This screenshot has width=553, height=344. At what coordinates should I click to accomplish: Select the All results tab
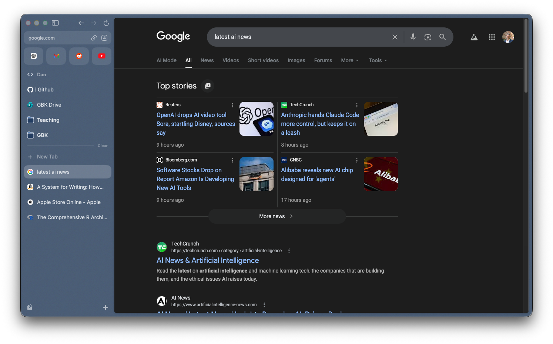coord(188,60)
